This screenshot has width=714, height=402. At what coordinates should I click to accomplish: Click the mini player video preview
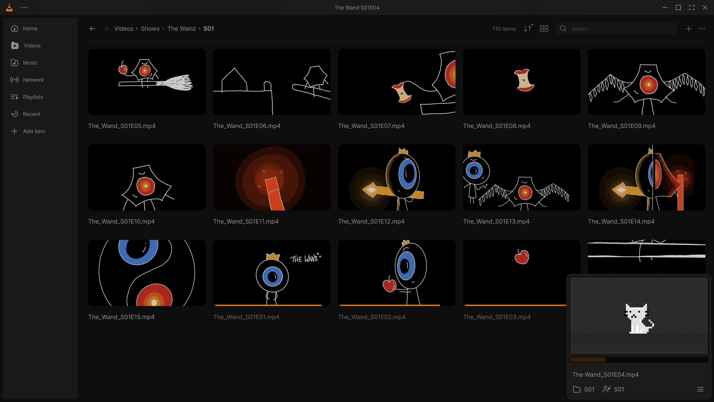[639, 316]
